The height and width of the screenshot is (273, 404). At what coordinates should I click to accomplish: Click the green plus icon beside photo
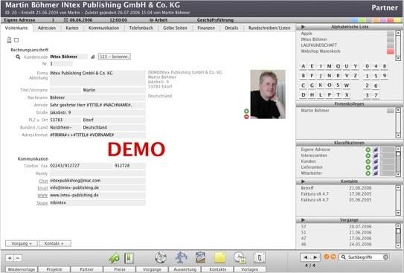point(246,111)
